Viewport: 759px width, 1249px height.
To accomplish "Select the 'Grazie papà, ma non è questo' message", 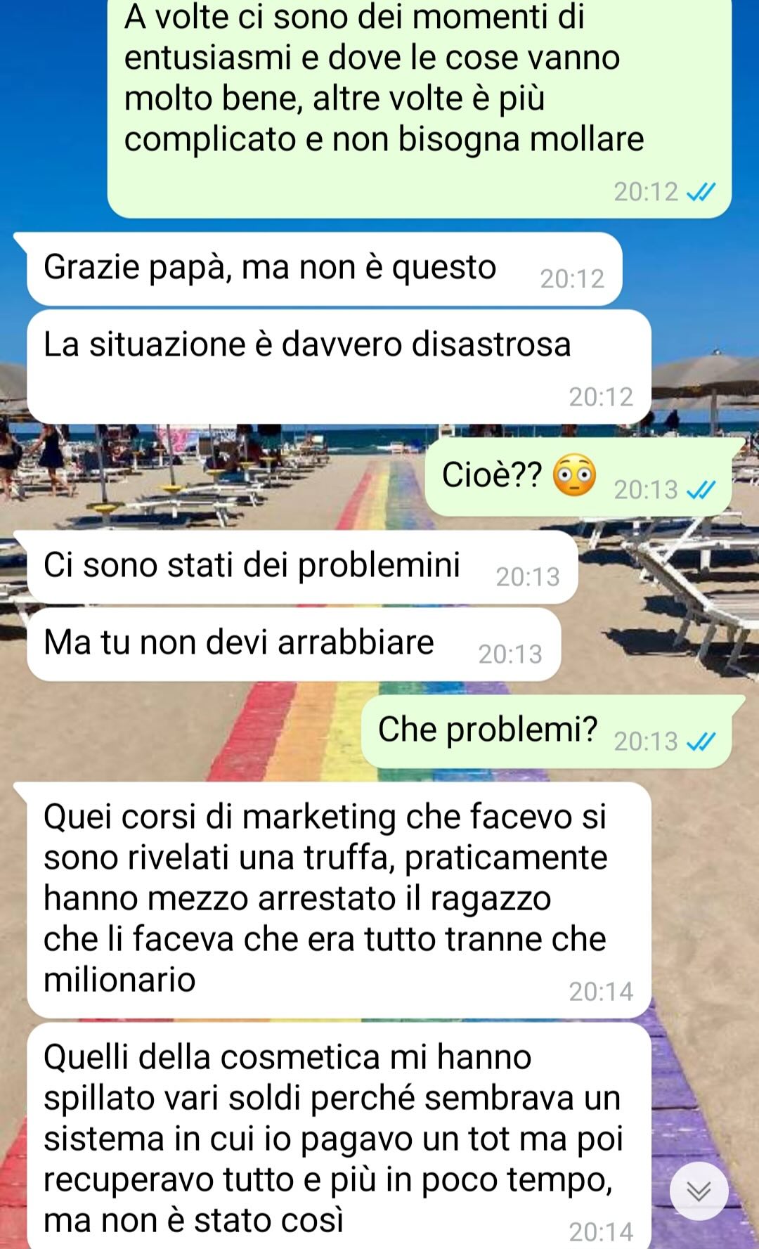I will tap(324, 269).
